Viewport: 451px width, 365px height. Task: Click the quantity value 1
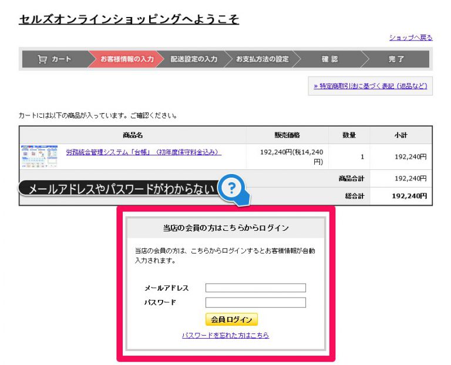tap(362, 157)
